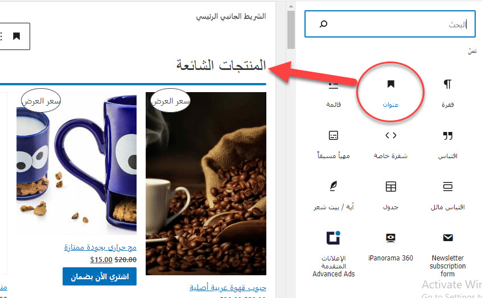The image size is (482, 298).
Task: Insert the مهيأ مسبقاً preformatted block
Action: pos(333,144)
